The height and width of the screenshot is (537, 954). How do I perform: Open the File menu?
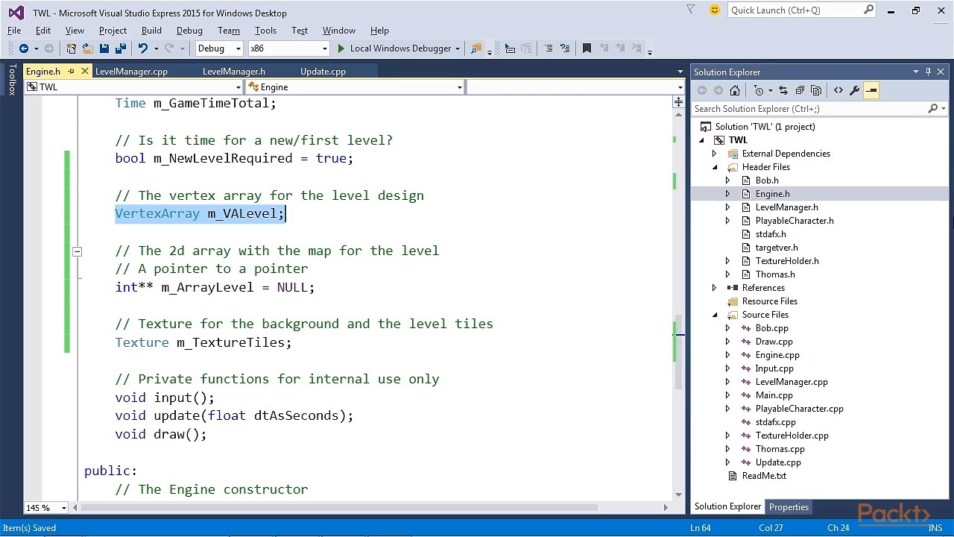click(14, 31)
